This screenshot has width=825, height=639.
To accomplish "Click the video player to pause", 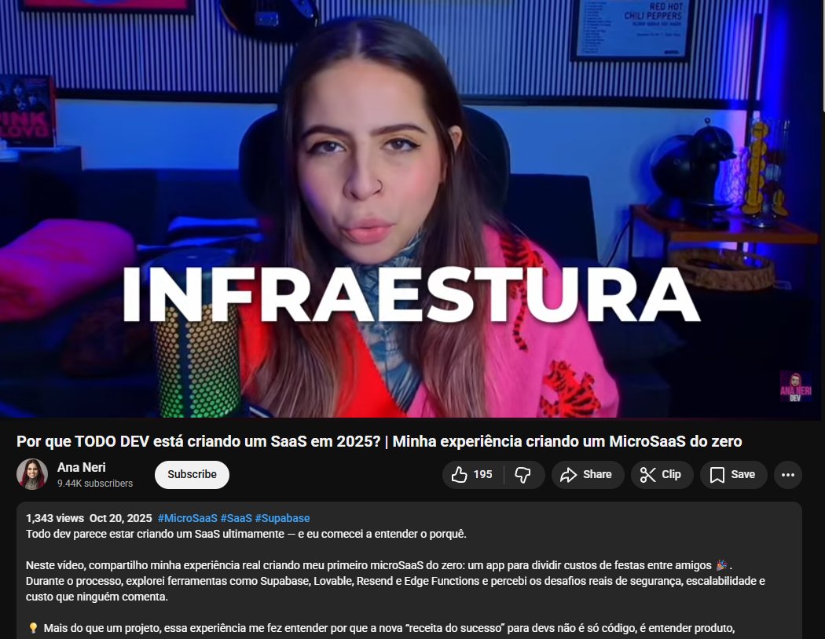I will click(410, 209).
